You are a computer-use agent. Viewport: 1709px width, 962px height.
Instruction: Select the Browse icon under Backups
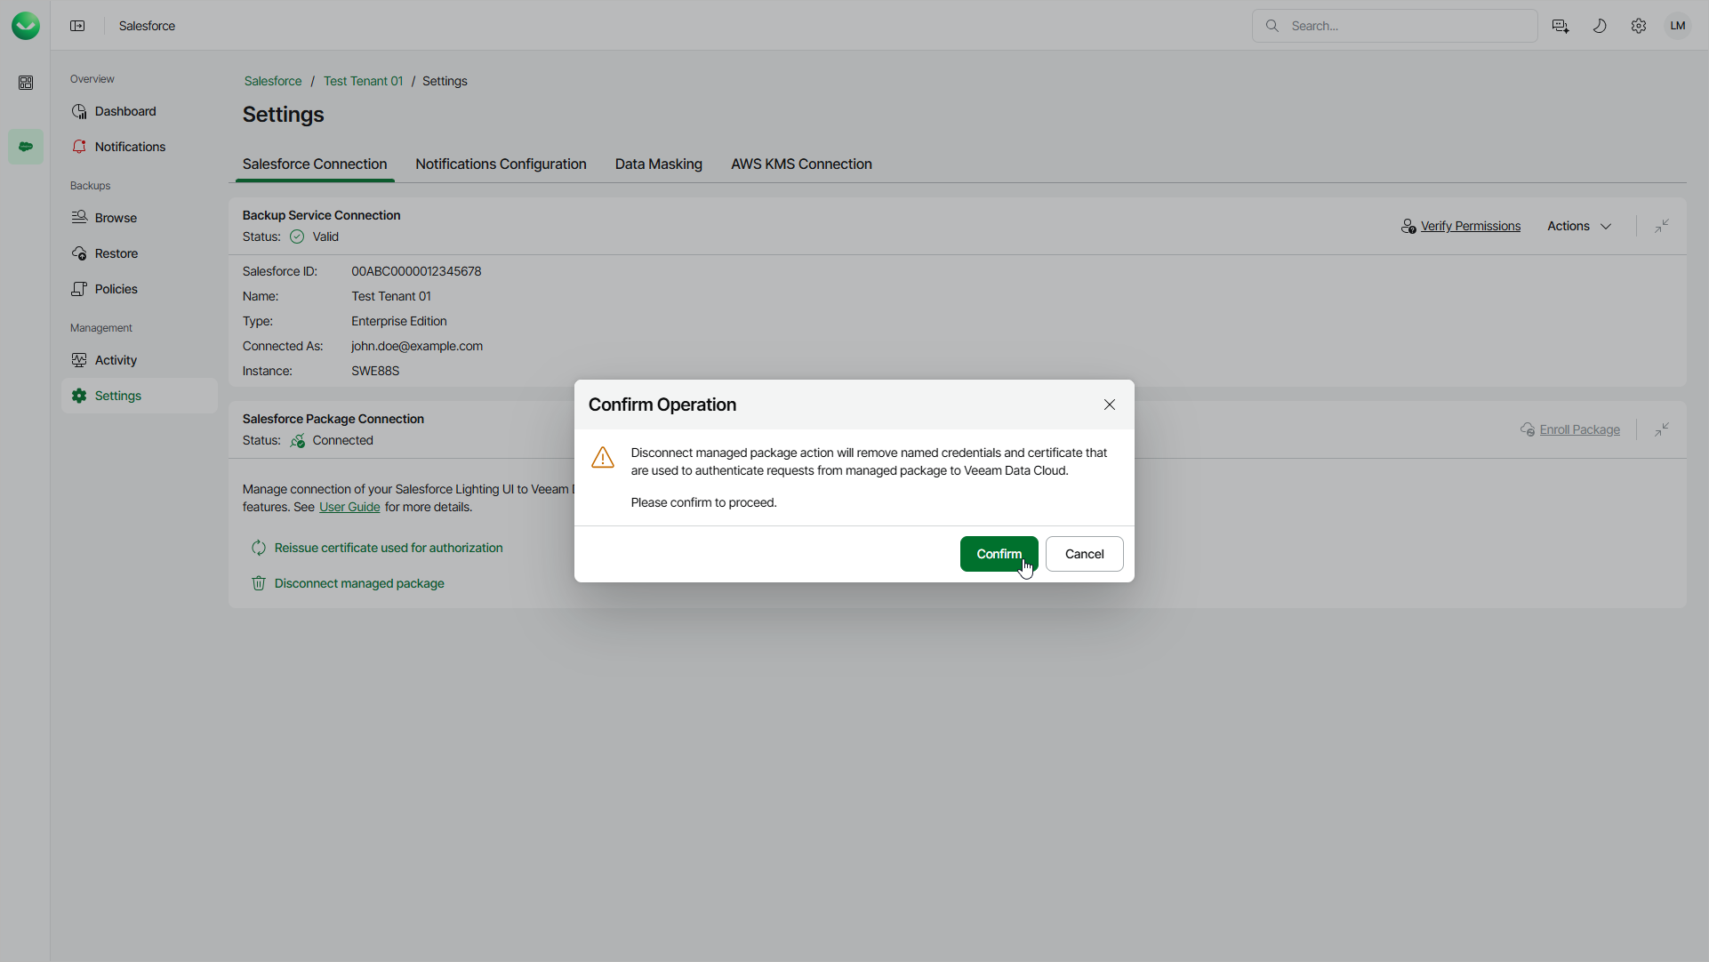coord(79,217)
